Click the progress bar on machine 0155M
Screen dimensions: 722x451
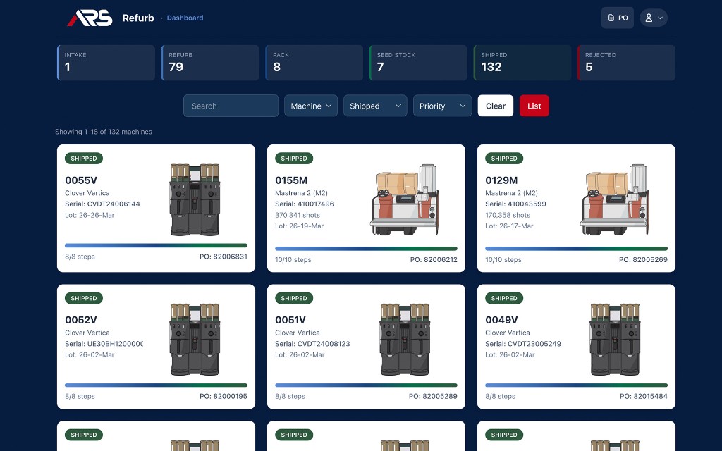(366, 248)
